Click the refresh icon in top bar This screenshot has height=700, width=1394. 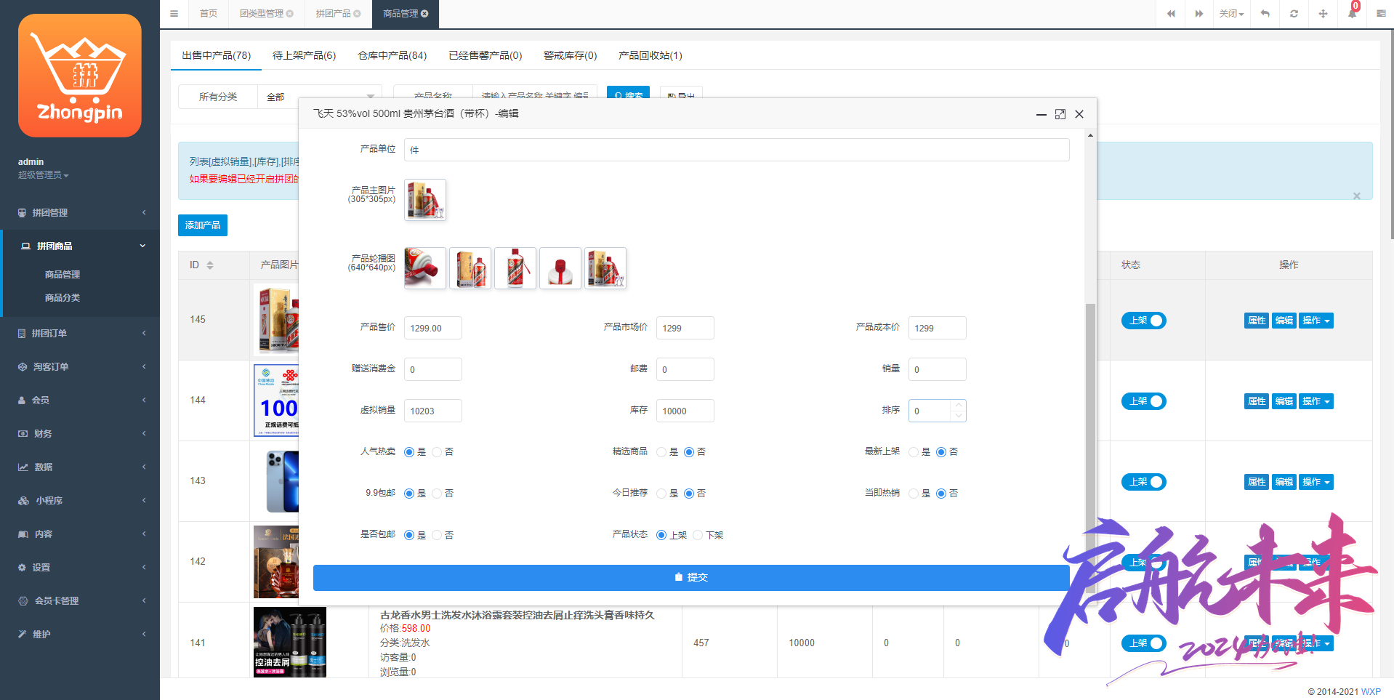[1294, 14]
